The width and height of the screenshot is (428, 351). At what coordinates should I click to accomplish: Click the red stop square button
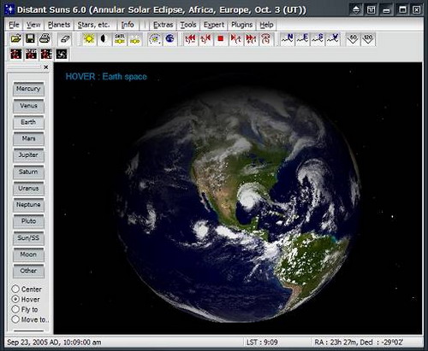221,38
